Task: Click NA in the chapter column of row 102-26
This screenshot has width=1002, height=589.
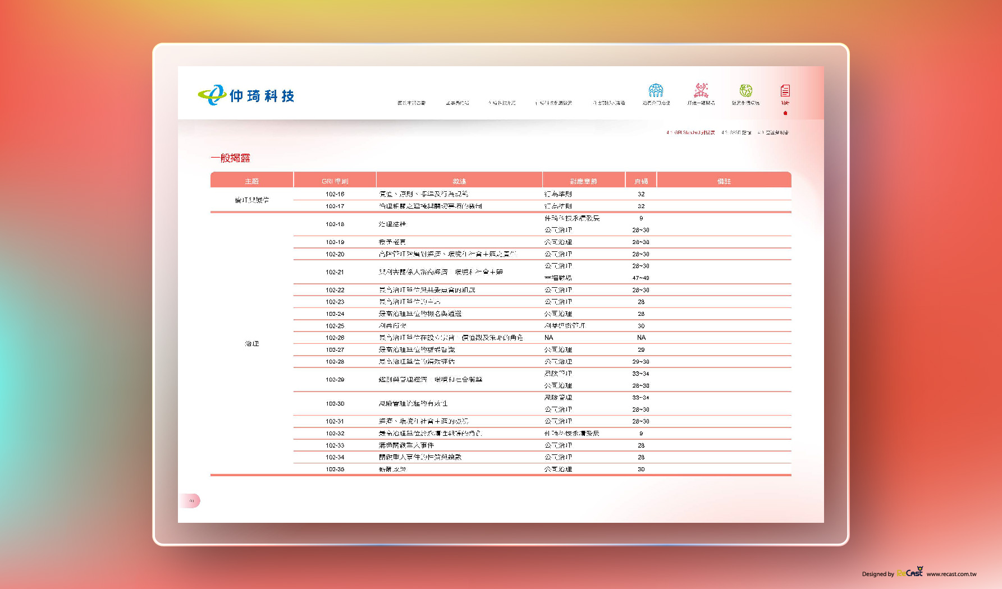Action: point(549,338)
